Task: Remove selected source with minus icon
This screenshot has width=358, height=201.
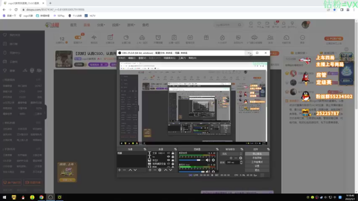Action: coord(155,170)
